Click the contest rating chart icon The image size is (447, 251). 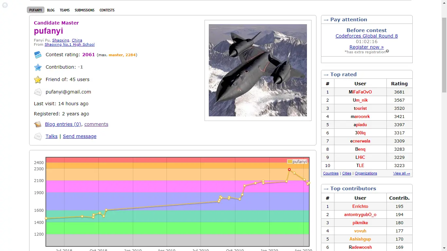coord(38,55)
